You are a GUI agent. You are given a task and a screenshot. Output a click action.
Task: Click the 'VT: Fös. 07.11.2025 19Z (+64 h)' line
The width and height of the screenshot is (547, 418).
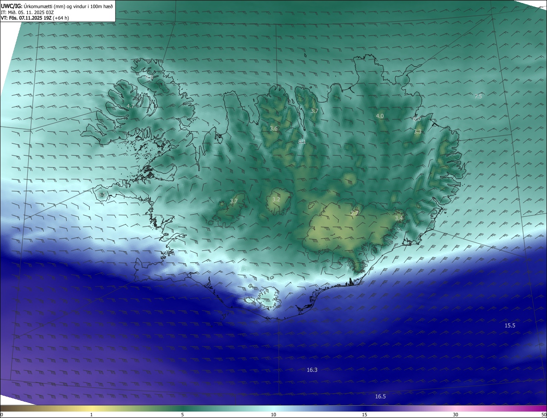(x=35, y=18)
